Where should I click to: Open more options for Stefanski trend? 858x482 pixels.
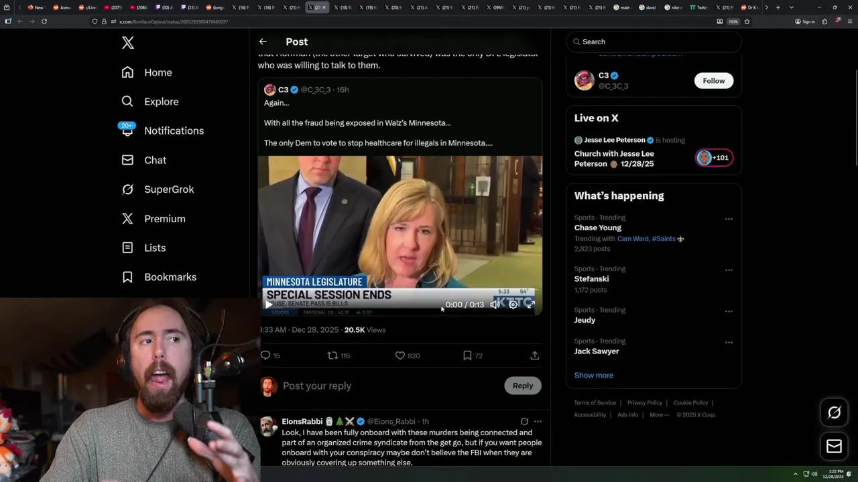[729, 270]
